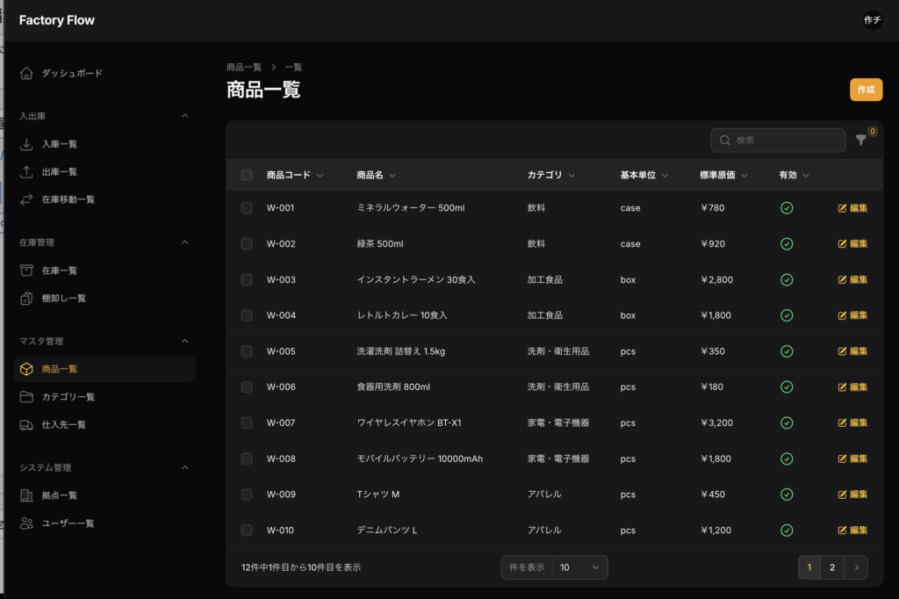Select all rows with the header checkbox

click(247, 175)
